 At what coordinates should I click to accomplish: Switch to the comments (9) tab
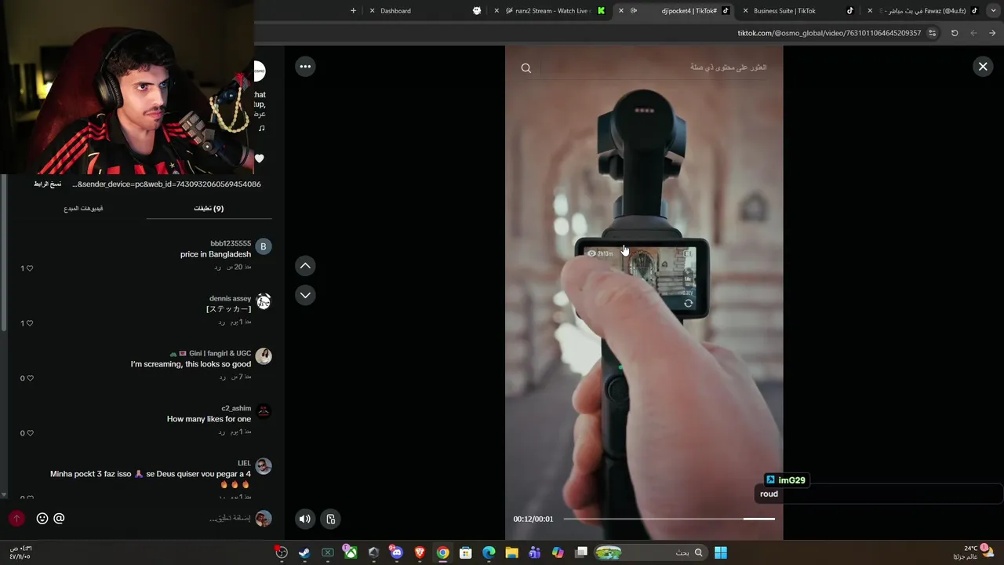point(209,209)
